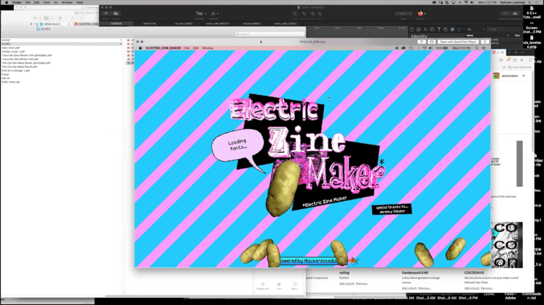Switch to the CUBEBOX tab
This screenshot has height=305, width=544.
tap(116, 24)
